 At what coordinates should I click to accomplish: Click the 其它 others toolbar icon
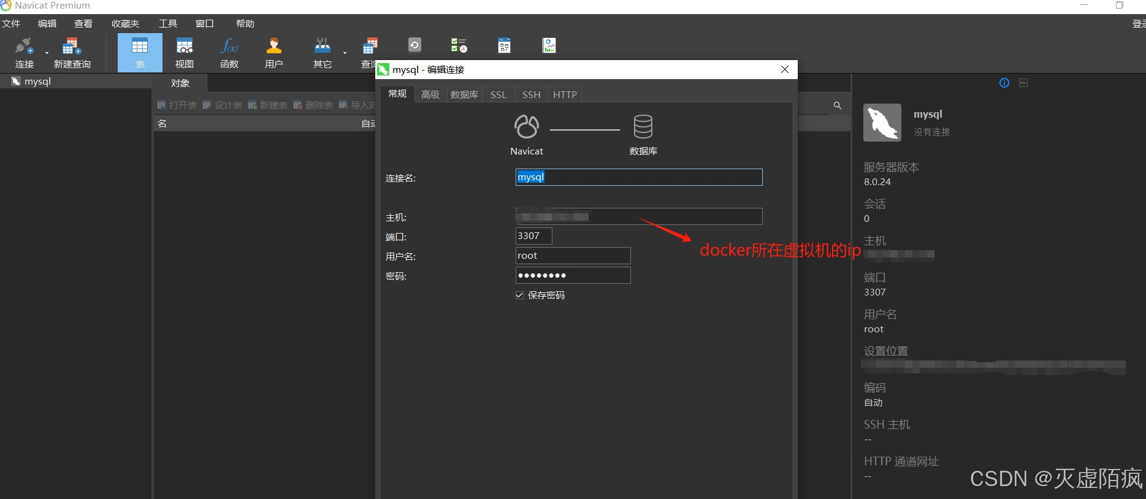[x=323, y=52]
